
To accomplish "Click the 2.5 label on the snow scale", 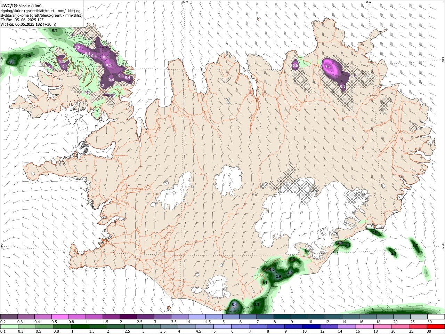I will tap(139, 322).
